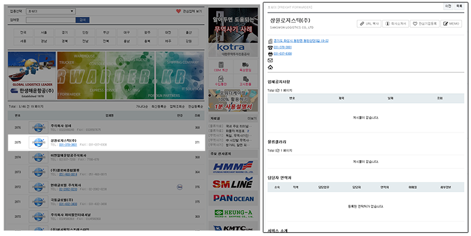Image resolution: width=471 pixels, height=236 pixels.
Task: Click the 관심기업등록 favorite register button
Action: 425,23
